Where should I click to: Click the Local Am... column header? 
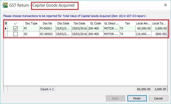pos(143,23)
